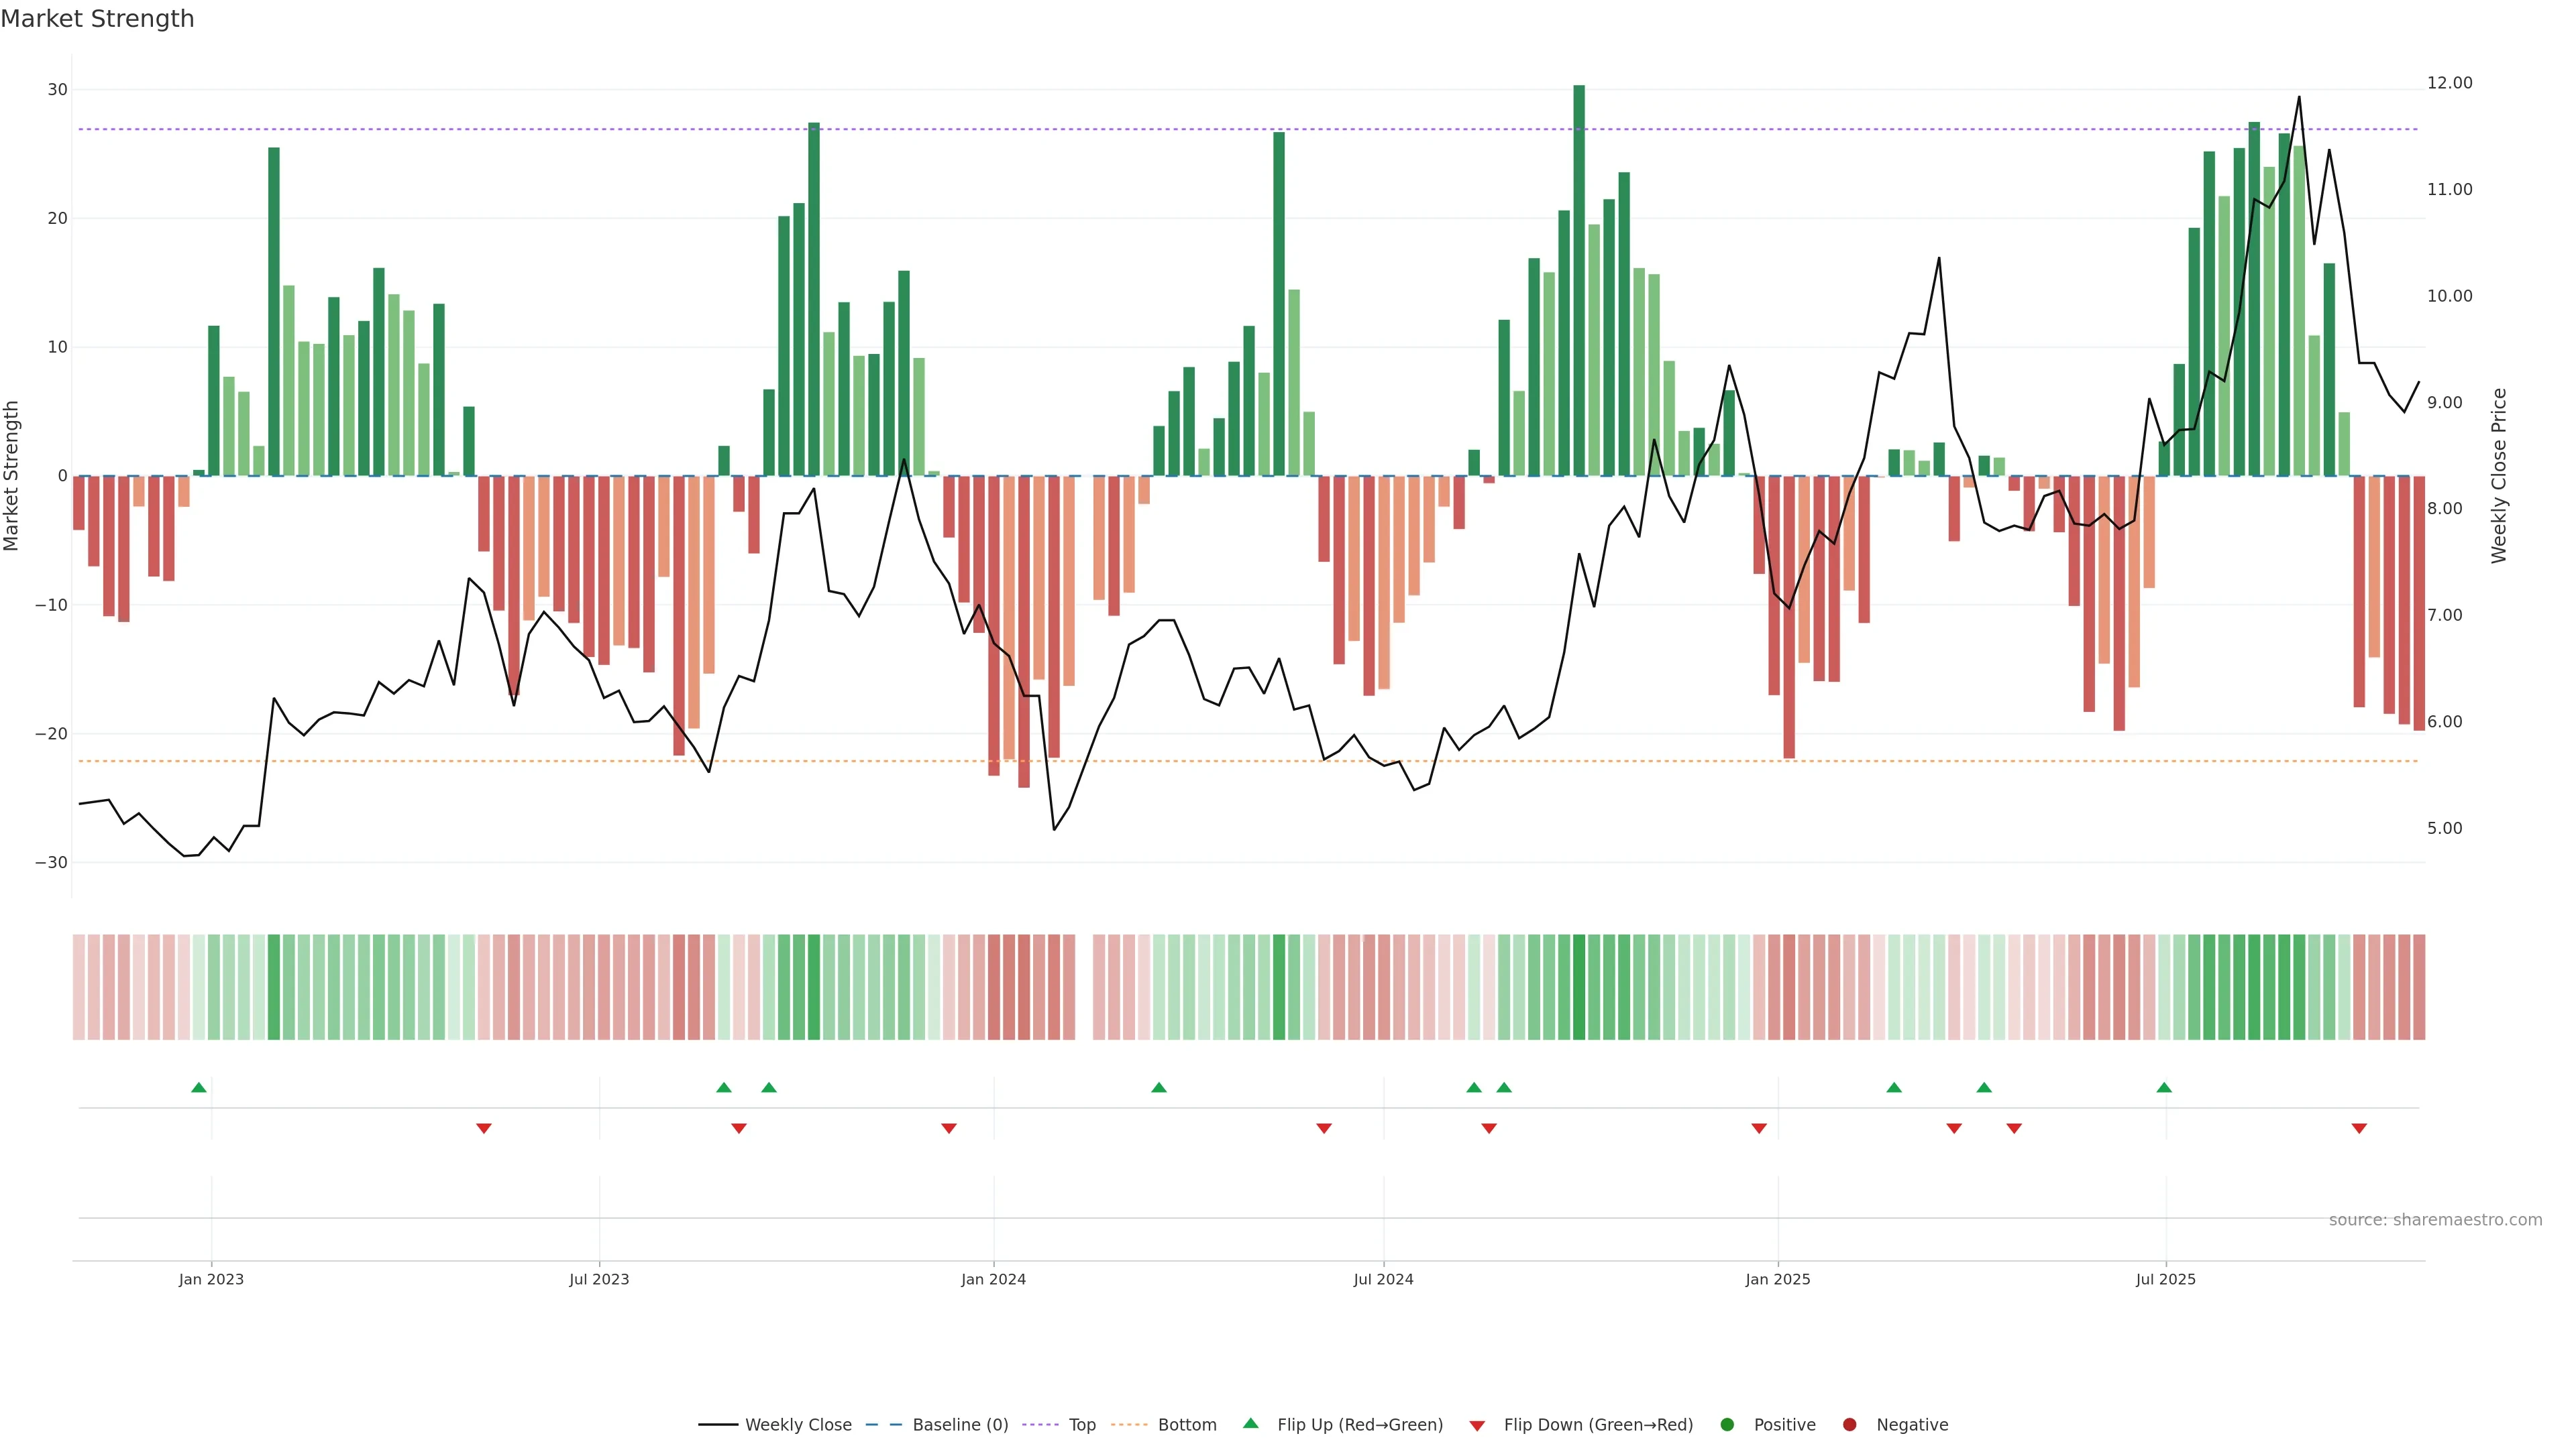Click the Jul 2024 x-axis label
The image size is (2576, 1448).
(x=1383, y=1279)
